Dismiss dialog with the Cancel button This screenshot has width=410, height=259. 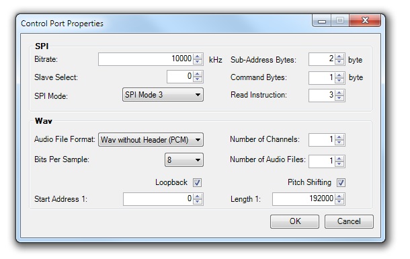349,221
